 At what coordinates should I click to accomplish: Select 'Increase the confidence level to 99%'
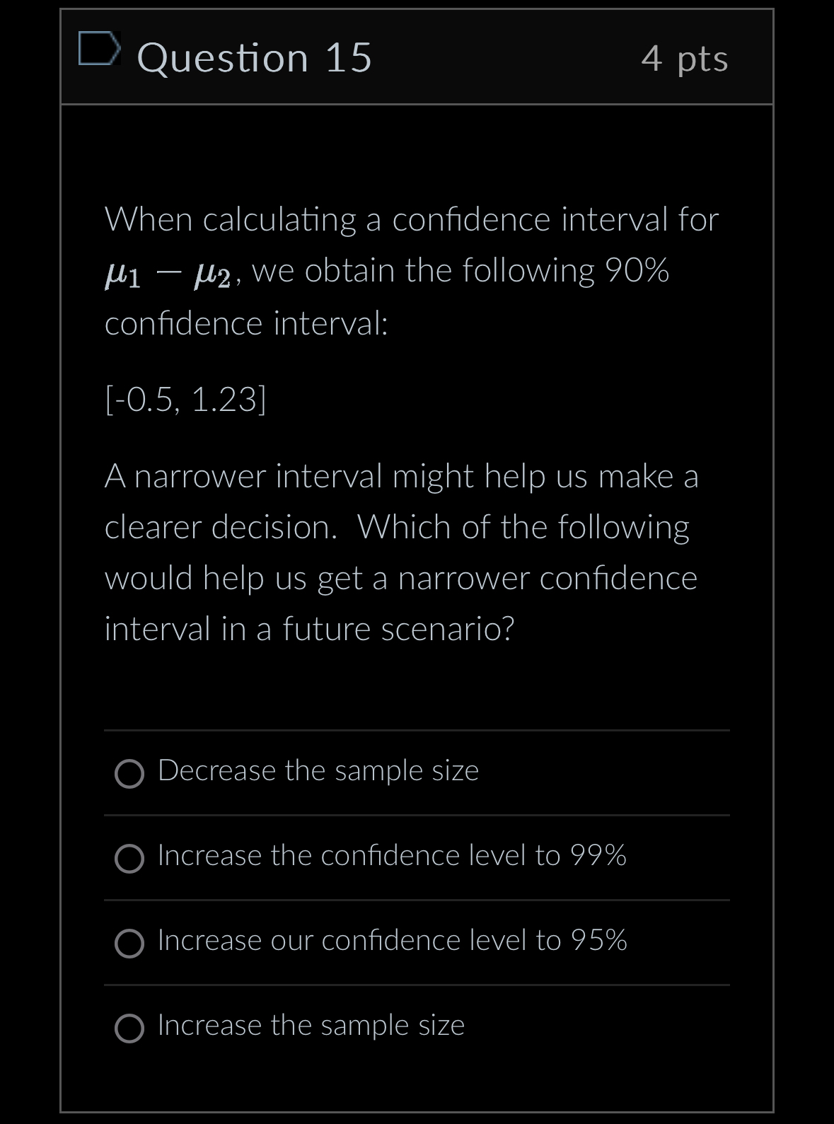(391, 855)
